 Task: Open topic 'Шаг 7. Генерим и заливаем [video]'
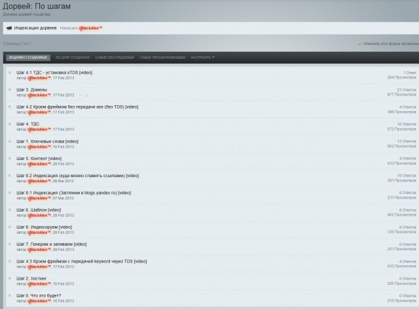click(x=51, y=244)
